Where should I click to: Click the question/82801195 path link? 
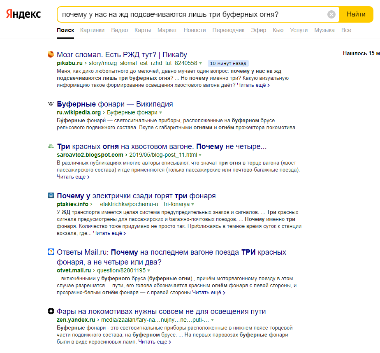pos(121,270)
